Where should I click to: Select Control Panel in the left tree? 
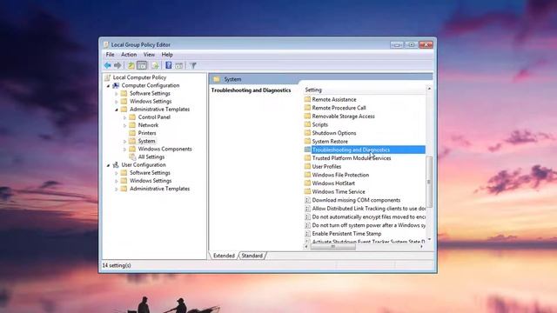click(154, 117)
